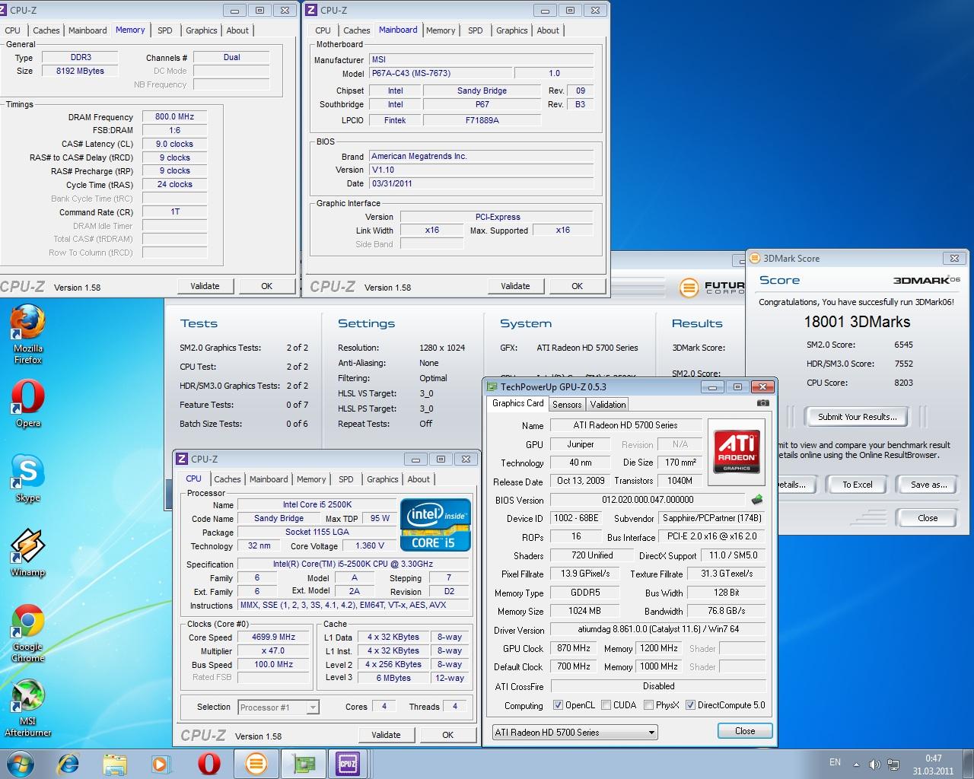Open Google Chrome desktop shortcut
This screenshot has width=974, height=779.
28,633
